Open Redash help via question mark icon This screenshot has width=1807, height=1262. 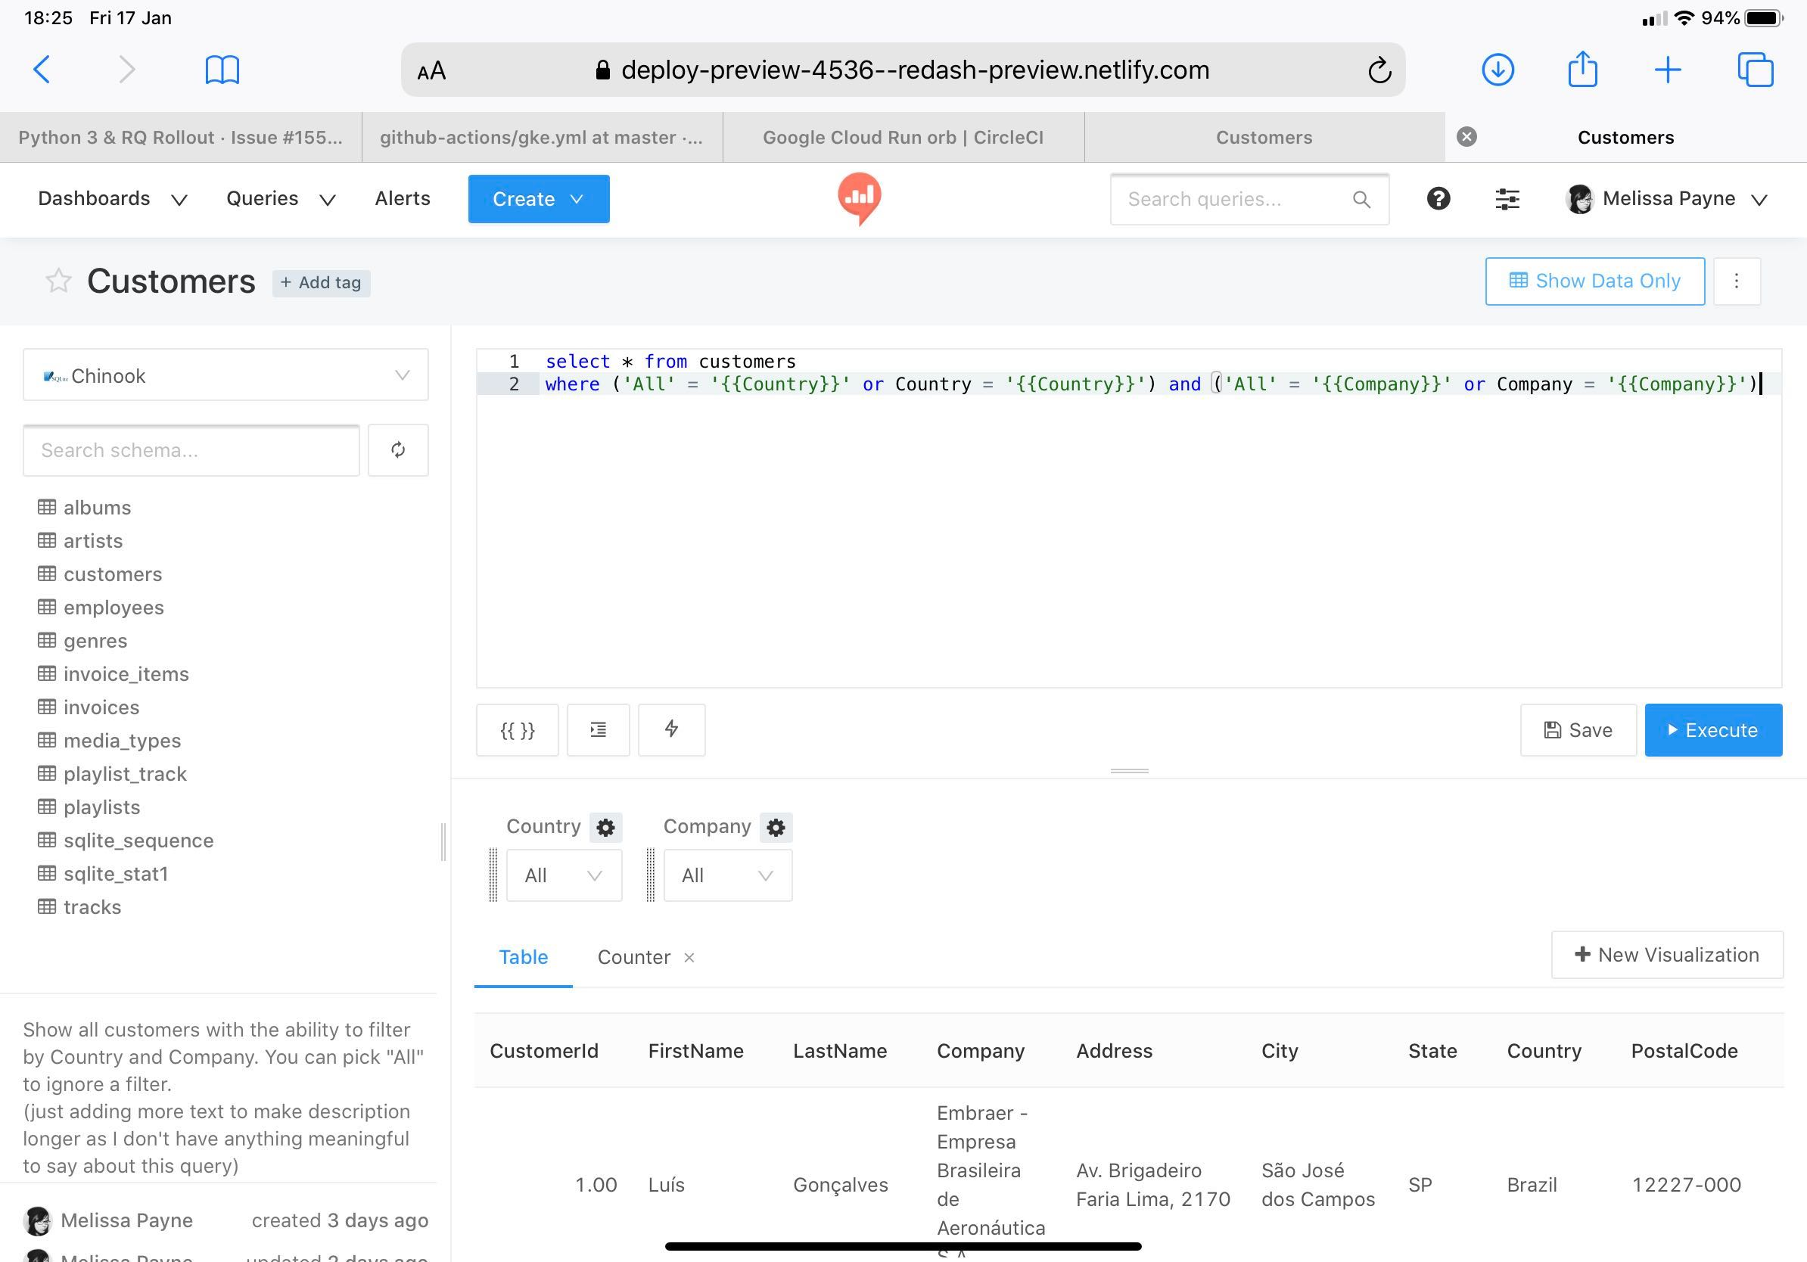pos(1438,199)
